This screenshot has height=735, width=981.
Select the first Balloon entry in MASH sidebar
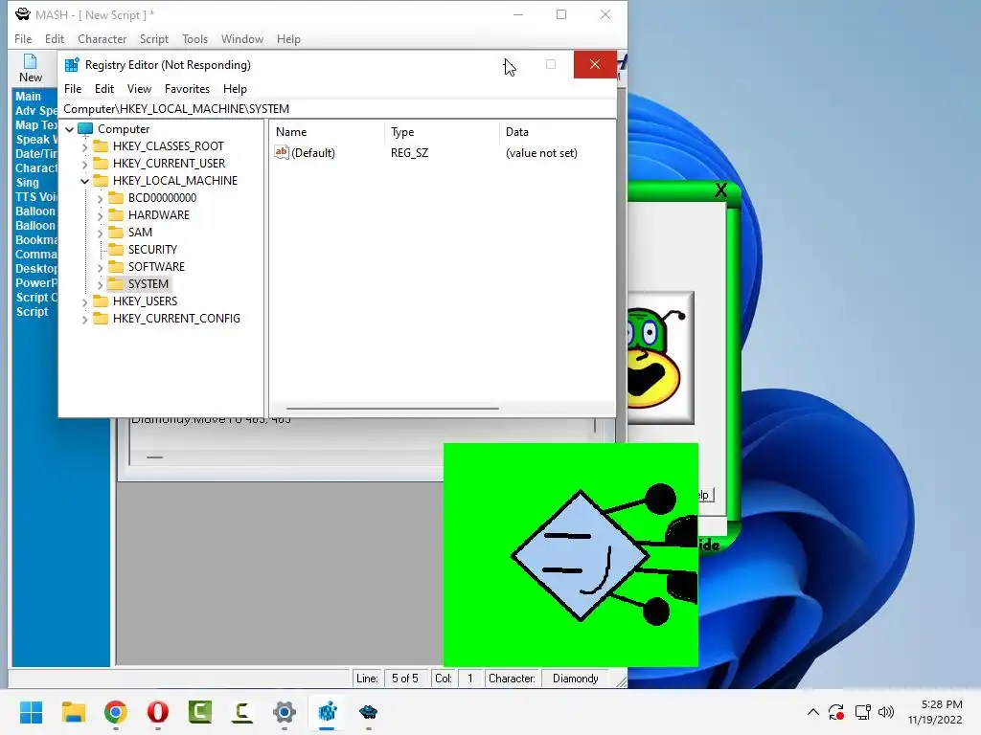(35, 212)
